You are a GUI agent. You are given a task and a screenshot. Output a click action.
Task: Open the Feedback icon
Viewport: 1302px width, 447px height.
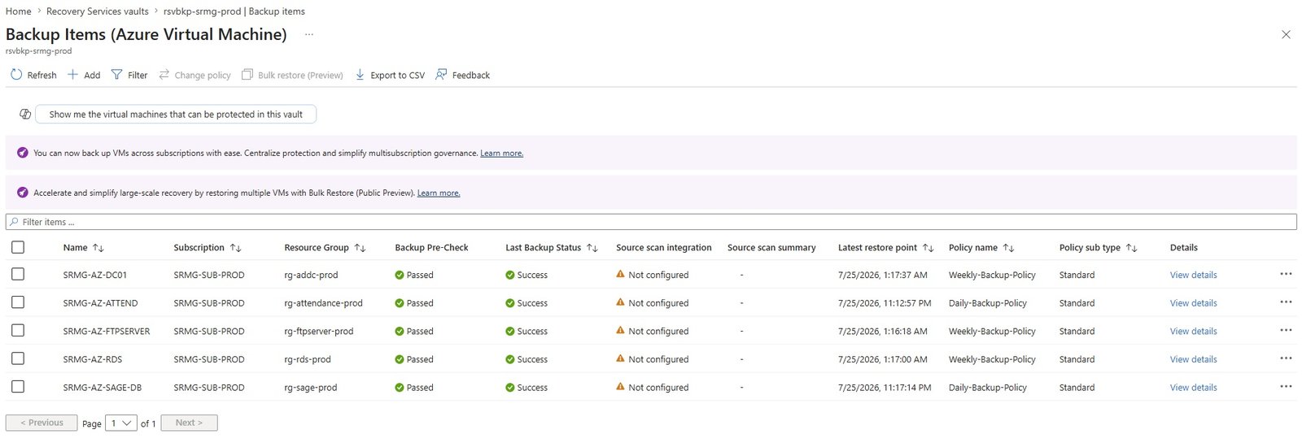(441, 75)
